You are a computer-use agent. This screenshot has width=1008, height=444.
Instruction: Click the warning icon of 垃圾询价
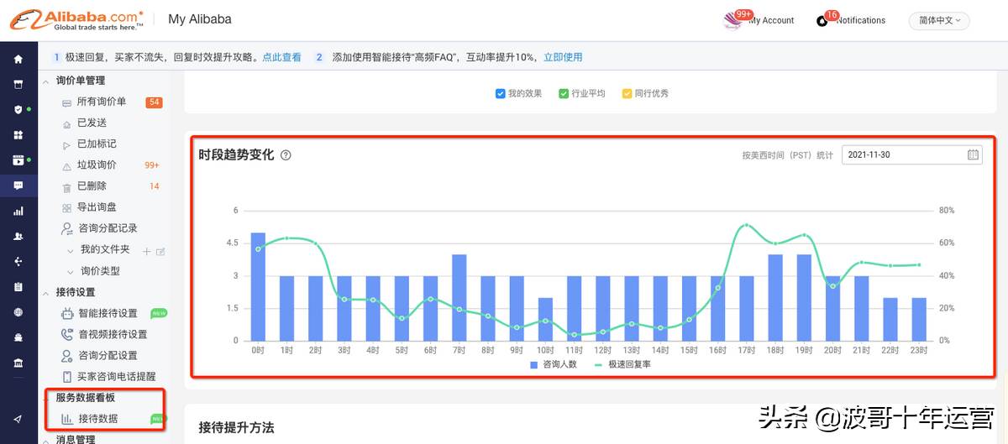[67, 165]
